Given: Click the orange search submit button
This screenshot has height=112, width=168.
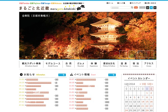Looking at the screenshot, I should tap(136, 8).
